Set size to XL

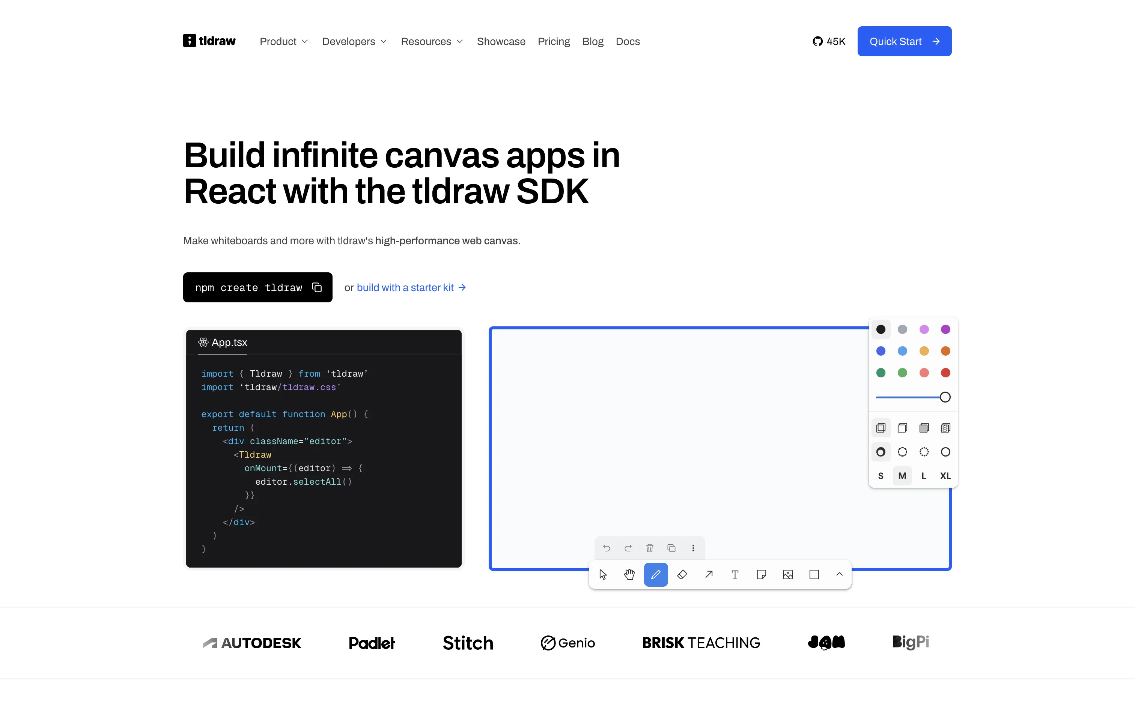click(x=945, y=476)
